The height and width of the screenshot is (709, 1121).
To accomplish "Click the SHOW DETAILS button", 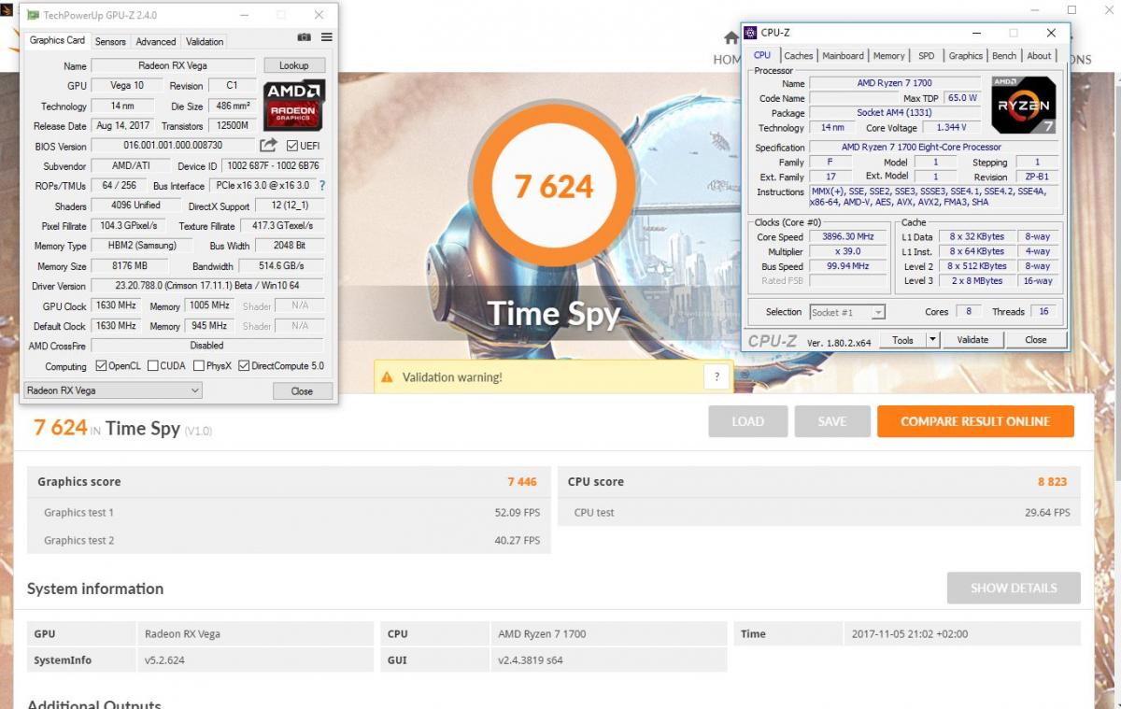I will point(1014,588).
